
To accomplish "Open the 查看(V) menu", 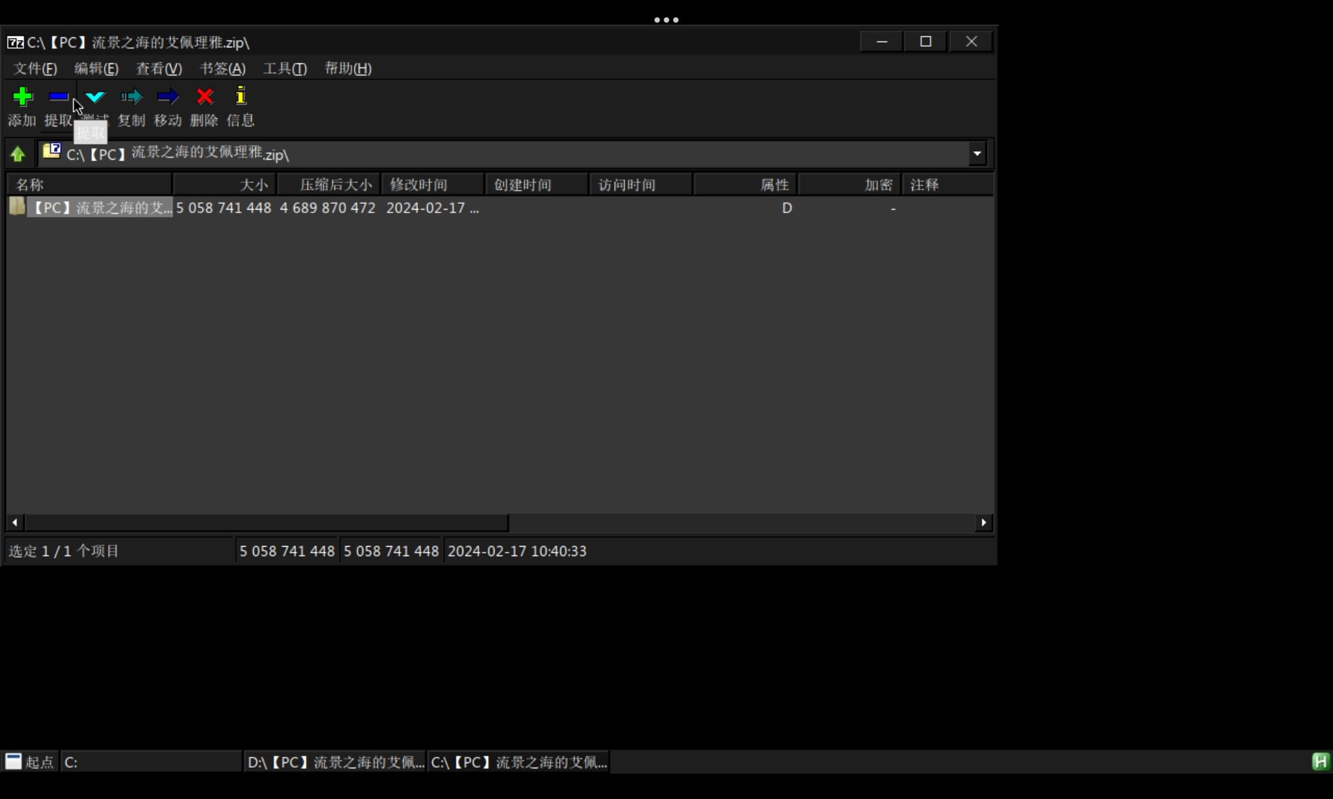I will 159,69.
